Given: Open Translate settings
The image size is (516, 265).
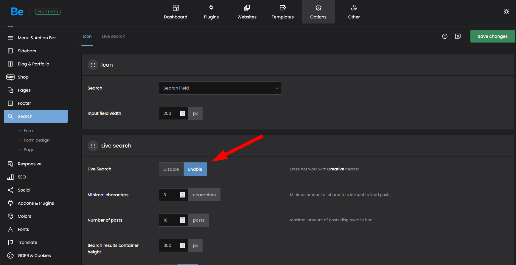Looking at the screenshot, I should tap(36, 242).
